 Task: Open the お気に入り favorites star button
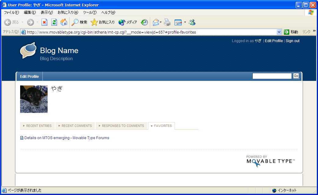pyautogui.click(x=103, y=22)
